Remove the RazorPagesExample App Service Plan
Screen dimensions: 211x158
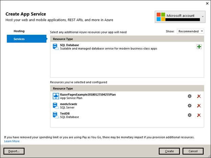point(199,96)
